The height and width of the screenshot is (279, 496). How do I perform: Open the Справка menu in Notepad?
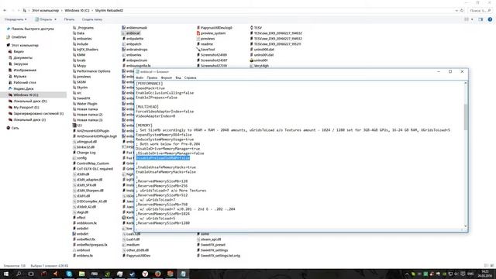[x=191, y=77]
